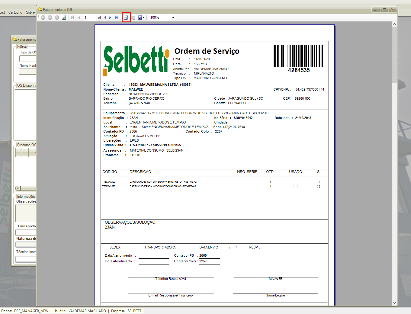Click the 'OBSERVAÇOES/SOLUÇAO:' heading

pos(130,222)
